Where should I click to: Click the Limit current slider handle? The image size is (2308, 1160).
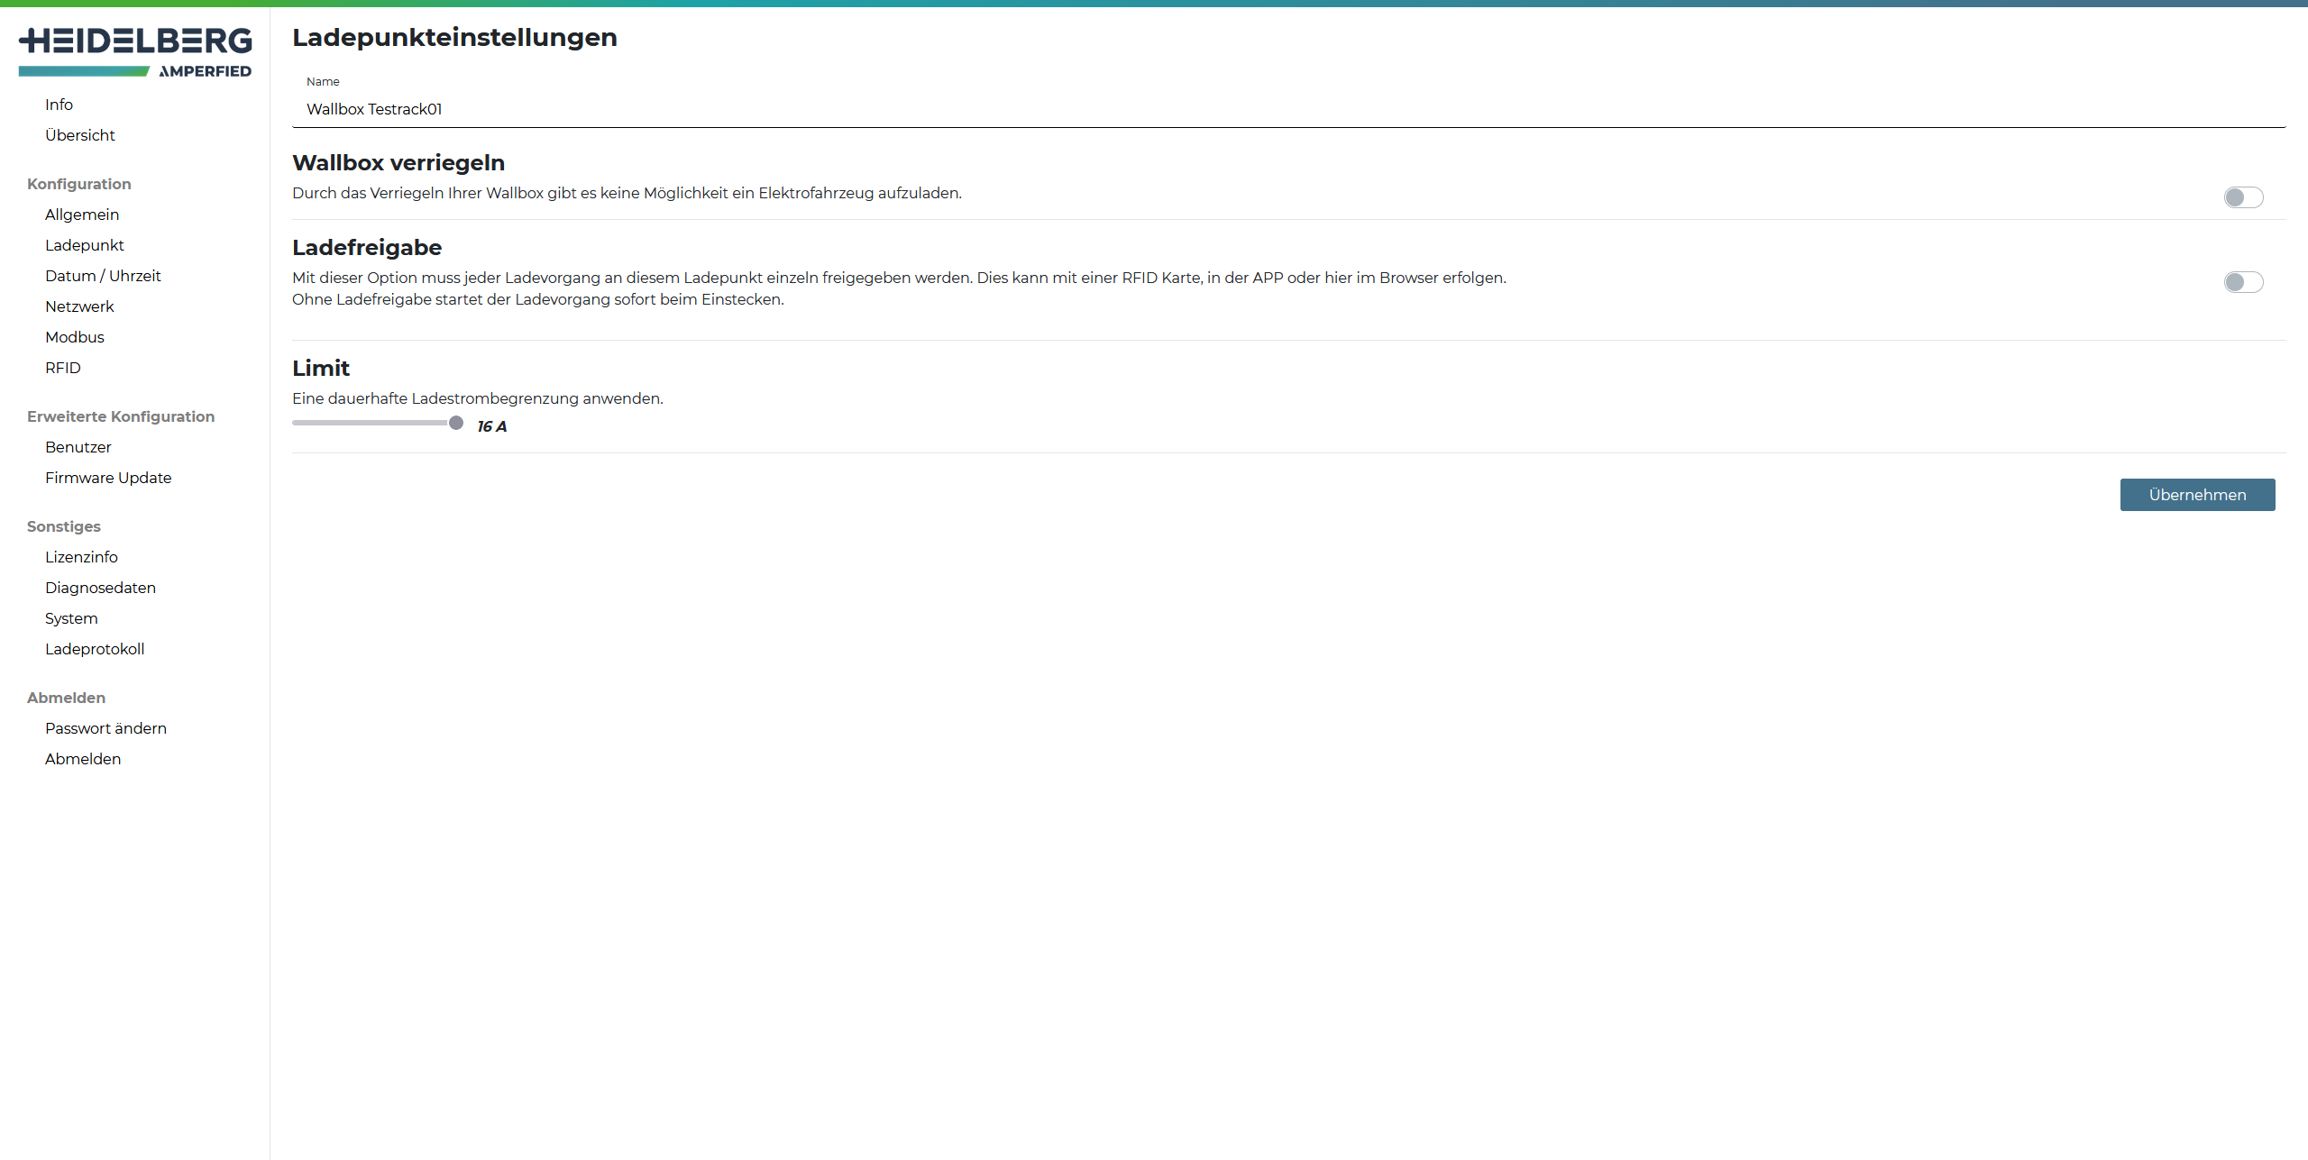456,423
